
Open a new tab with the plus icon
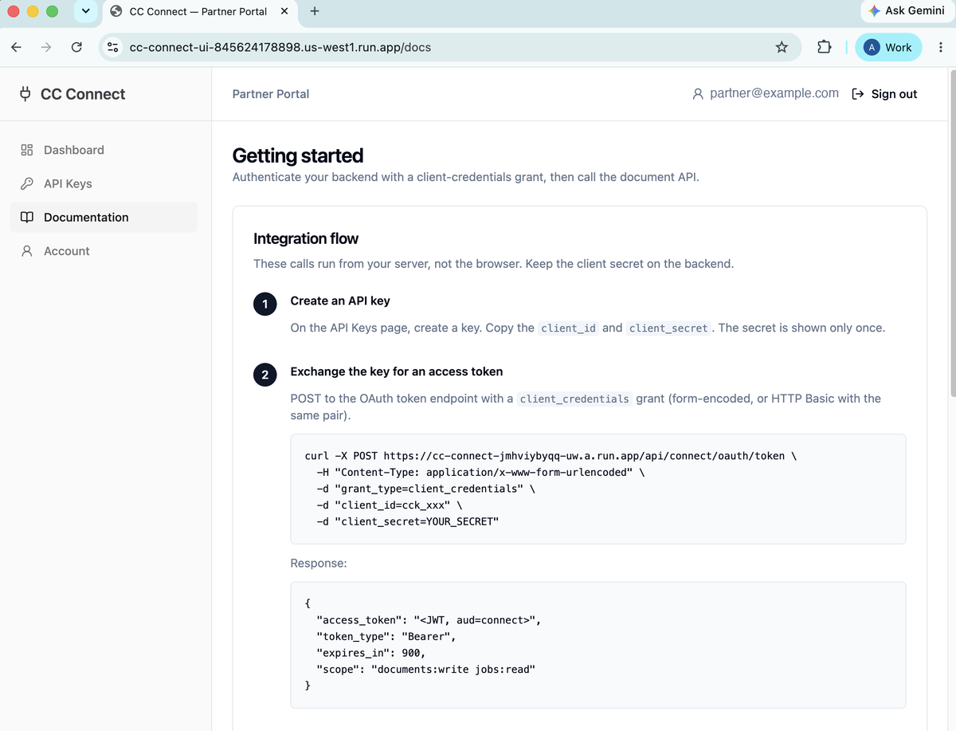[x=315, y=11]
